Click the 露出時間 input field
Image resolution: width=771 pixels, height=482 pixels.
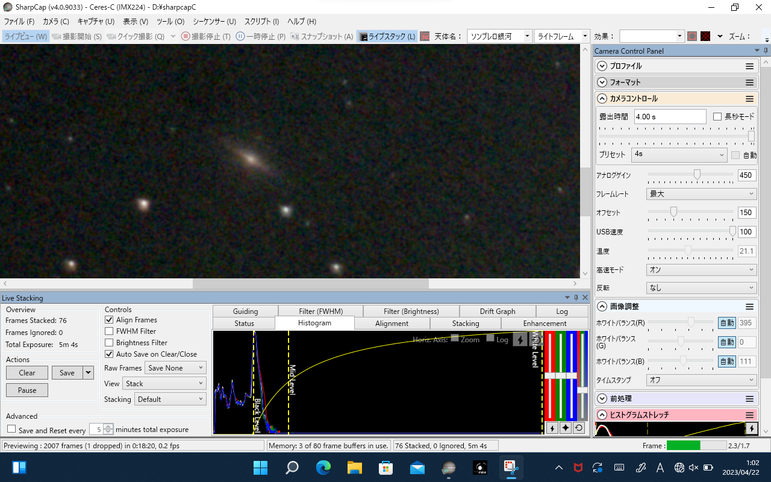tap(670, 117)
